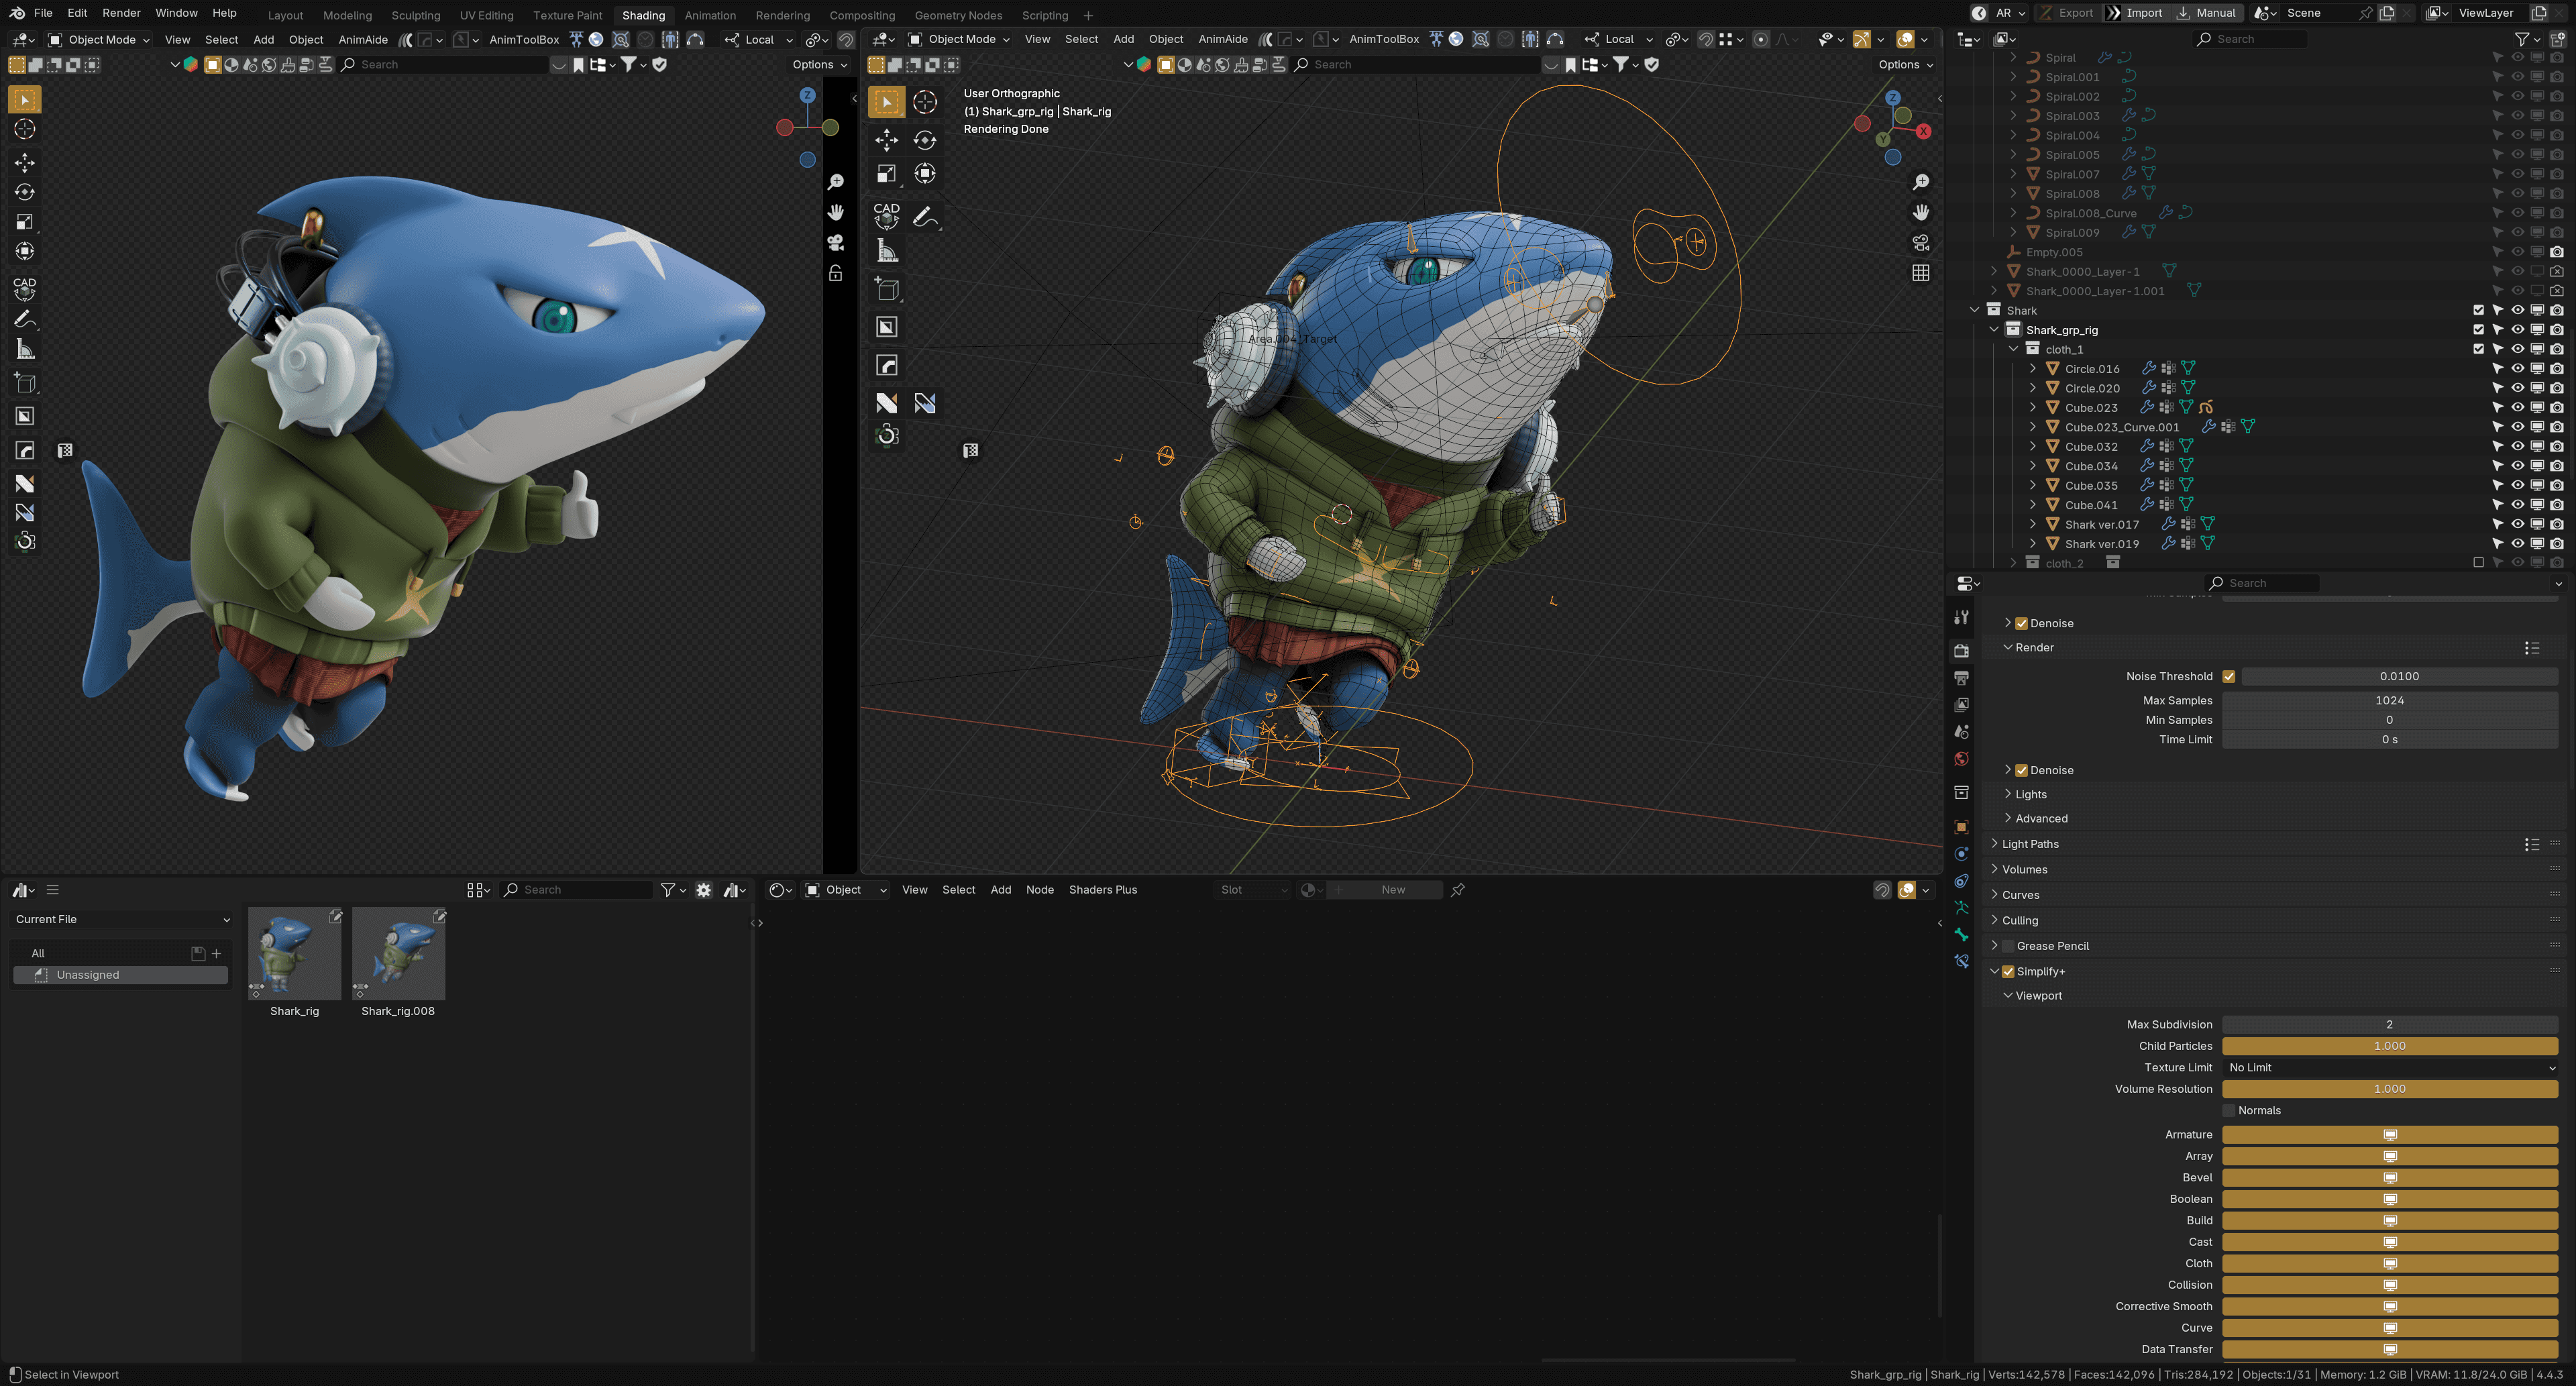The height and width of the screenshot is (1386, 2576).
Task: Open the Texture Limit dropdown
Action: pos(2389,1068)
